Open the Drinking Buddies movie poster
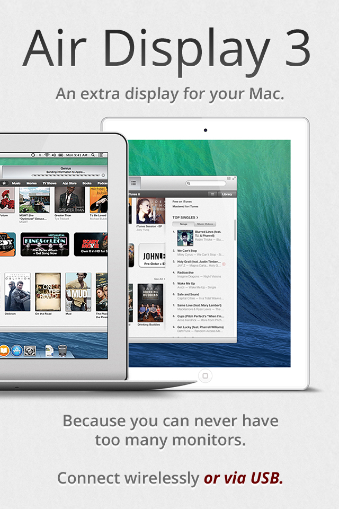 click(x=150, y=303)
